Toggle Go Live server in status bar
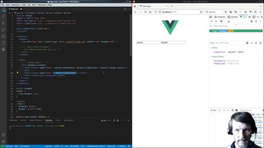The width and height of the screenshot is (264, 148). [111, 146]
